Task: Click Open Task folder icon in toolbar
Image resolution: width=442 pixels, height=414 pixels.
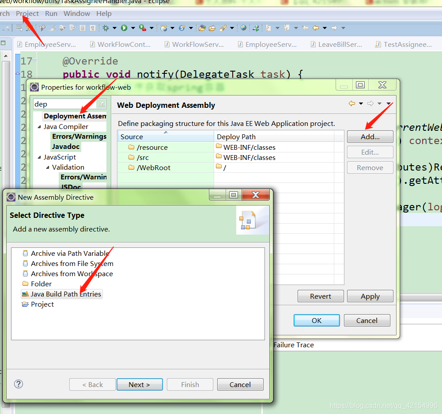Action: pyautogui.click(x=212, y=28)
